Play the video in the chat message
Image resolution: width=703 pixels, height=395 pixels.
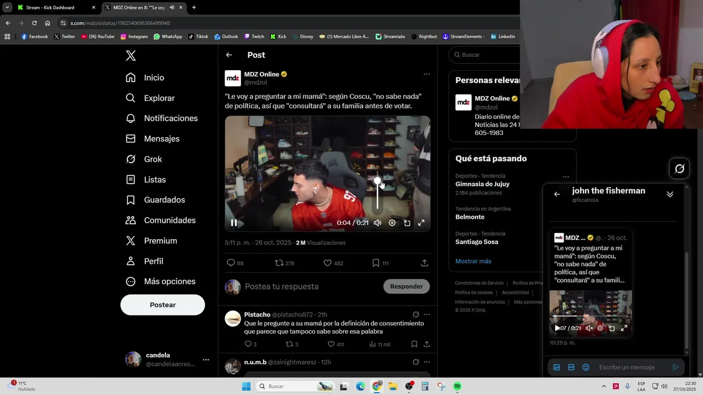[x=557, y=328]
